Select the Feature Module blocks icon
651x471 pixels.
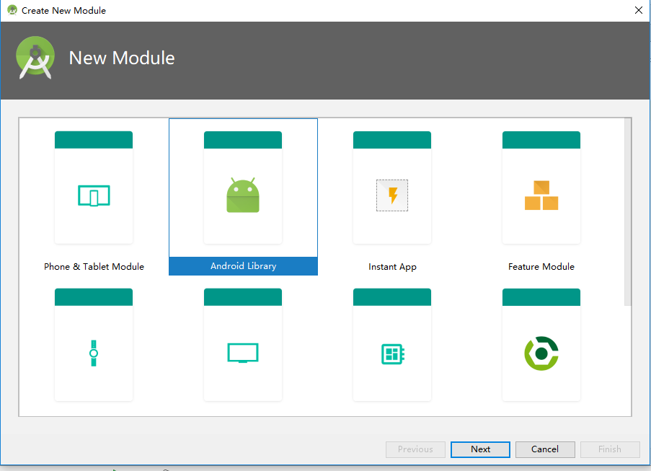click(x=541, y=195)
